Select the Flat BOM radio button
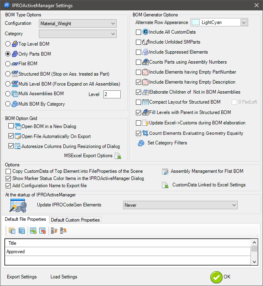This screenshot has width=263, height=286. [x=8, y=64]
